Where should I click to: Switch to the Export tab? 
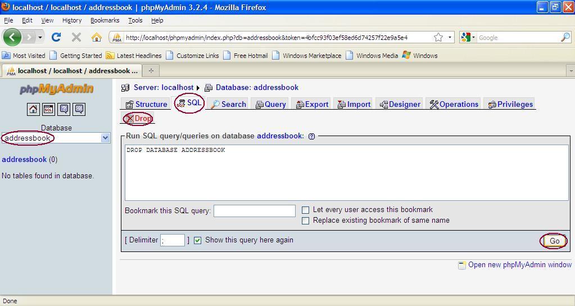point(312,104)
